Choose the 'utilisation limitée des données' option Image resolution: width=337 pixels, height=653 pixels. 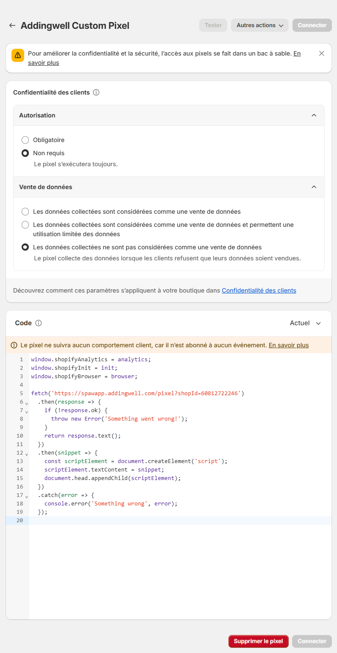coord(25,225)
